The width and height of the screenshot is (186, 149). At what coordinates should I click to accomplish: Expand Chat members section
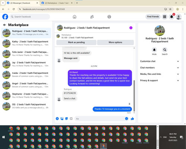[x=160, y=68]
